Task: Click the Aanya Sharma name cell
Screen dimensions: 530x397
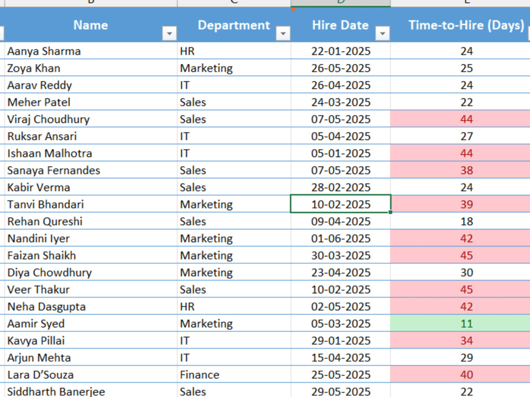Action: 91,51
